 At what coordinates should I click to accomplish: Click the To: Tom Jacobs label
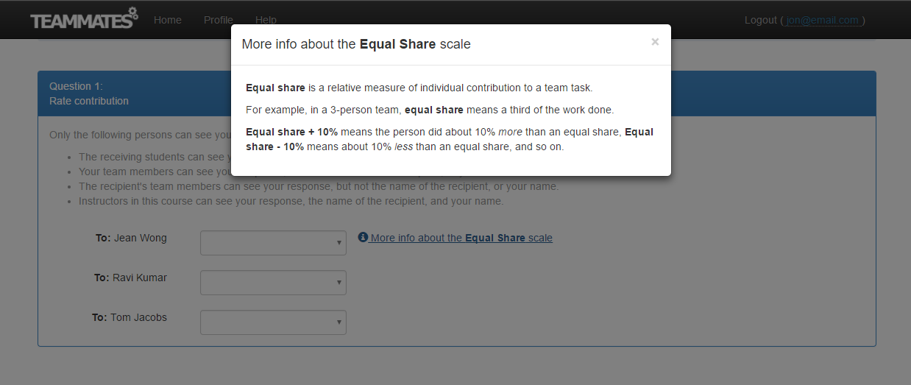click(x=130, y=317)
